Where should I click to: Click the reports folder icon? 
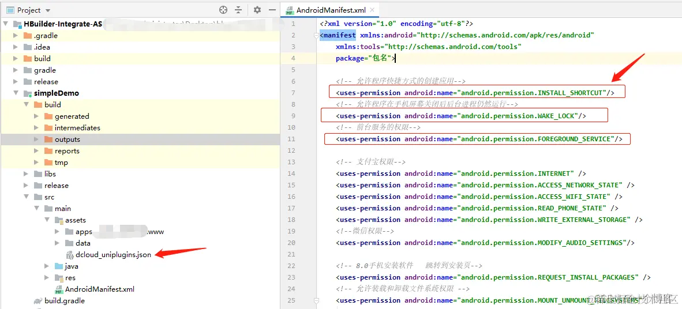tap(48, 151)
